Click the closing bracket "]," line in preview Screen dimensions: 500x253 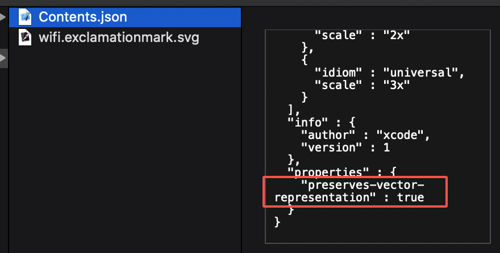coord(294,110)
